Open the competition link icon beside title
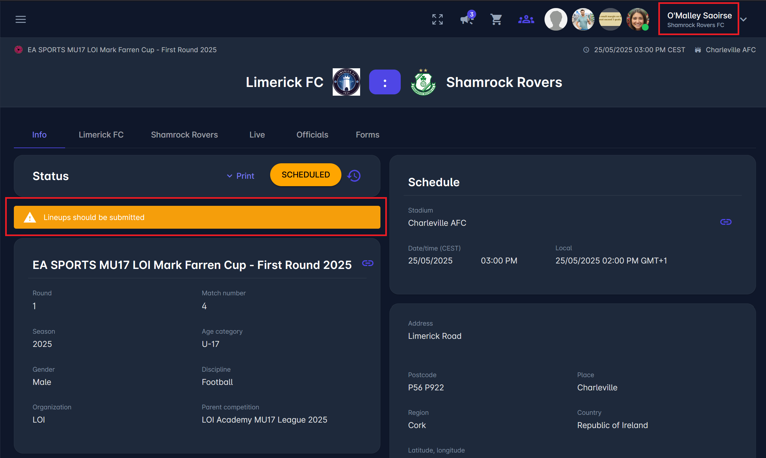 (368, 263)
